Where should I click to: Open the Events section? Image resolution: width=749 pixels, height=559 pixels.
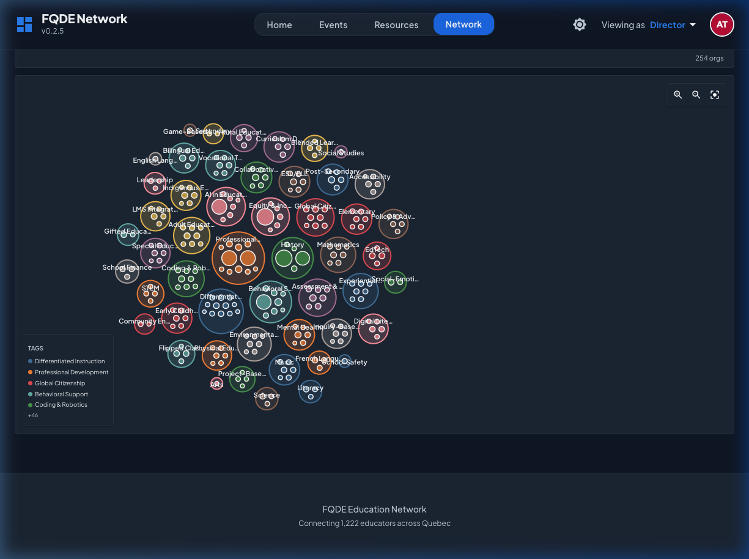[x=333, y=24]
